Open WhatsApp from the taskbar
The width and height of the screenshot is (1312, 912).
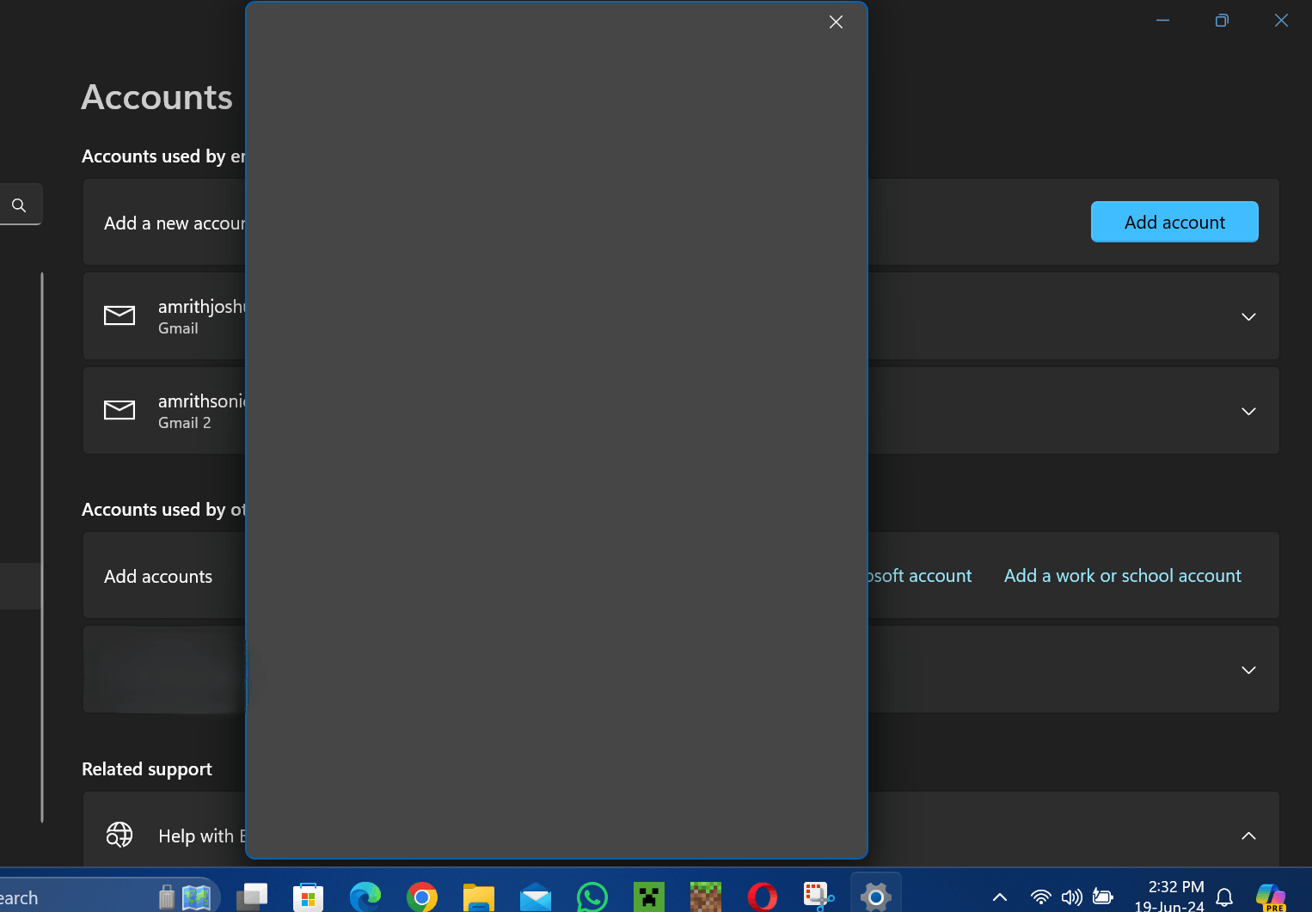pyautogui.click(x=592, y=897)
